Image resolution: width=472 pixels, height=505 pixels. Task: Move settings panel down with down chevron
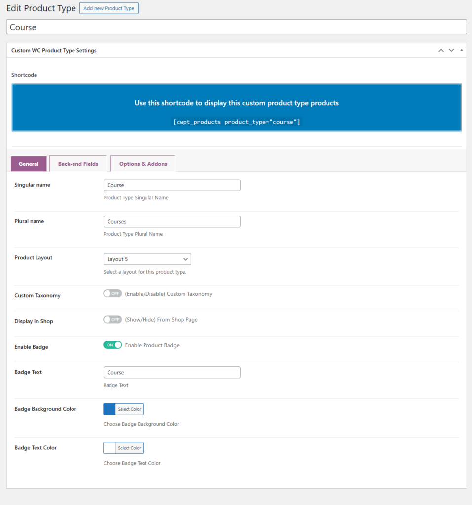(x=451, y=51)
